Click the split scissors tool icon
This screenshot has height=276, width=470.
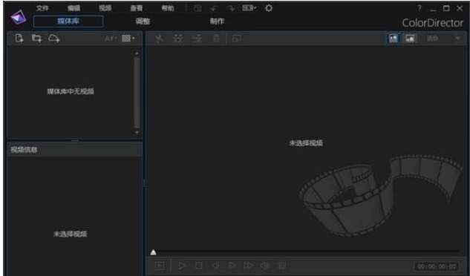[x=159, y=39]
